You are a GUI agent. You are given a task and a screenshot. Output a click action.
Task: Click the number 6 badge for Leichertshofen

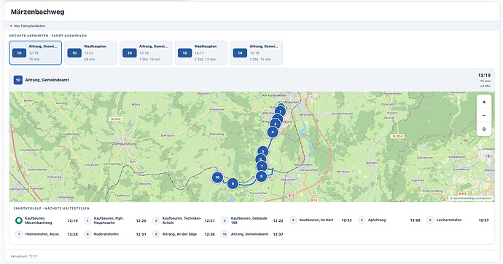point(430,220)
